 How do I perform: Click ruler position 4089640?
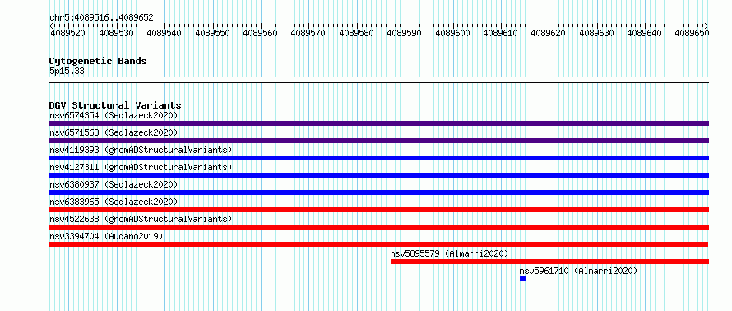point(645,33)
